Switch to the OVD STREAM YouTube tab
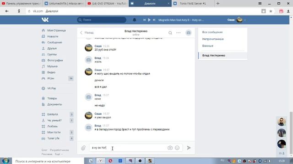The width and height of the screenshot is (293, 164). [x=107, y=3]
